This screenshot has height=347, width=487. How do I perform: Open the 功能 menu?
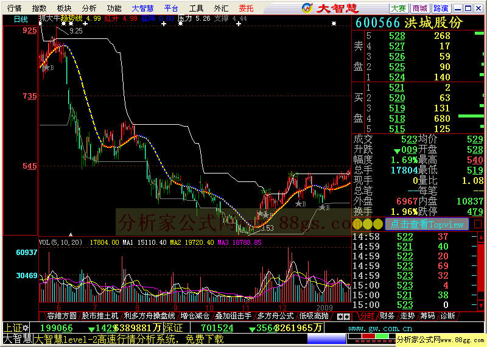pyautogui.click(x=114, y=9)
